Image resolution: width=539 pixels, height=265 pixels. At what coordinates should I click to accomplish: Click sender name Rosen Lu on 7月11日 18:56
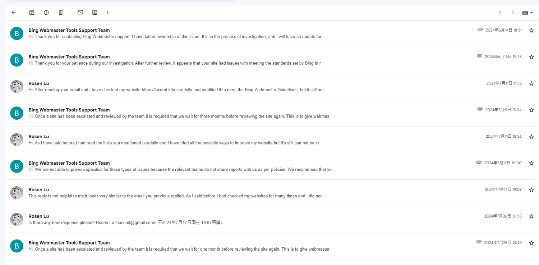[x=38, y=136]
